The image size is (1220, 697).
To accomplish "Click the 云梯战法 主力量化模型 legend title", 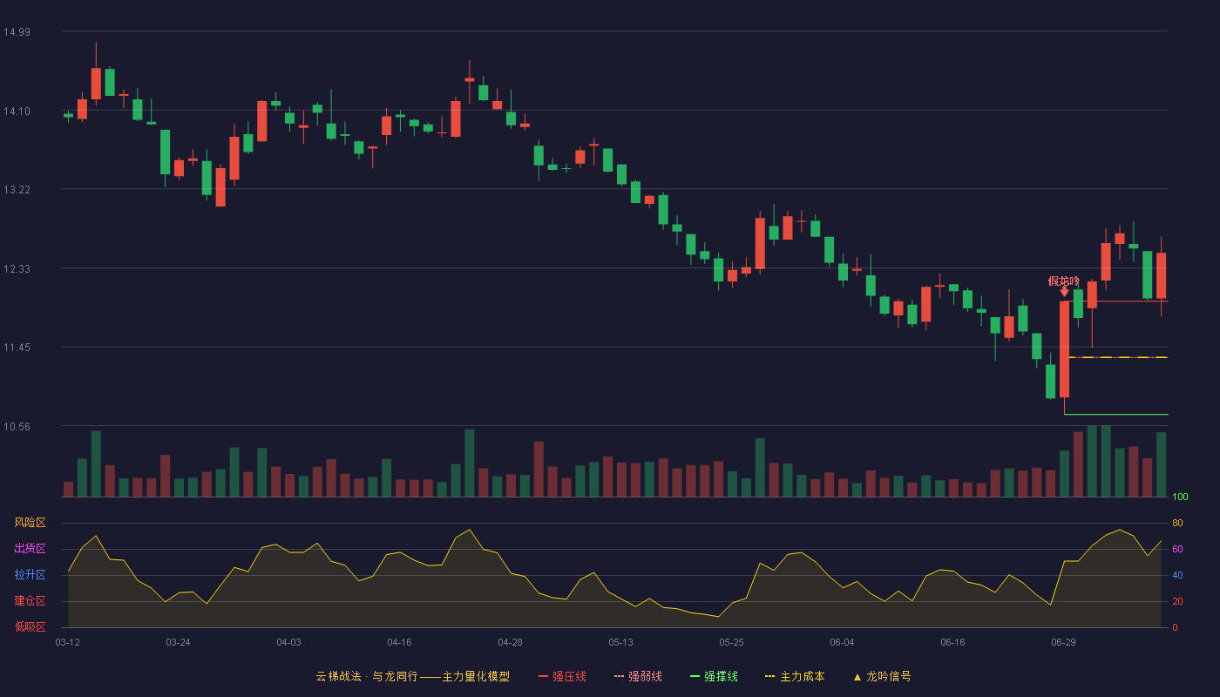I will coord(412,676).
